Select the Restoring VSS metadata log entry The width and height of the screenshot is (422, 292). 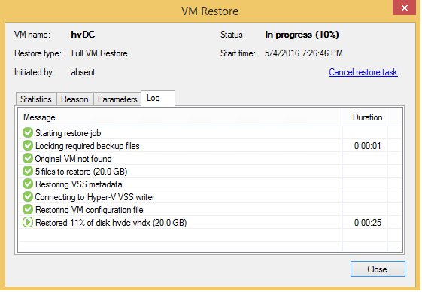point(210,184)
